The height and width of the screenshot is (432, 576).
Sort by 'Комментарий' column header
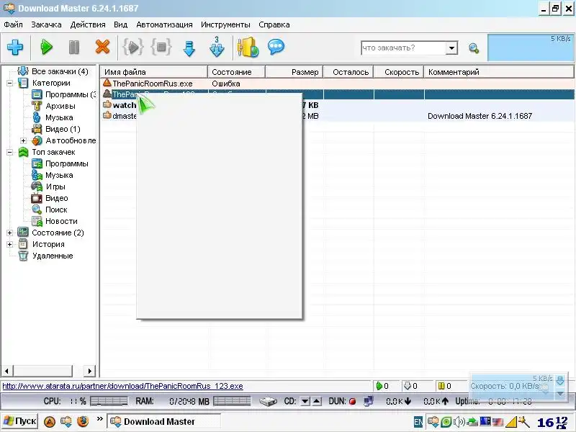pyautogui.click(x=499, y=72)
